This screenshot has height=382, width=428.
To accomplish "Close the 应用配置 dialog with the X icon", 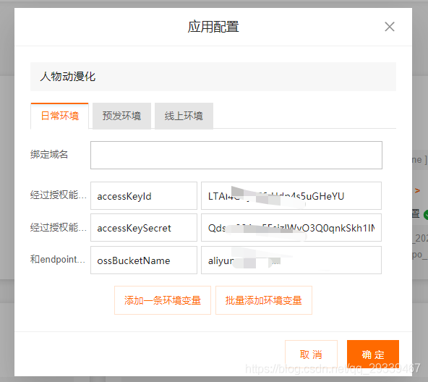I will pyautogui.click(x=390, y=27).
